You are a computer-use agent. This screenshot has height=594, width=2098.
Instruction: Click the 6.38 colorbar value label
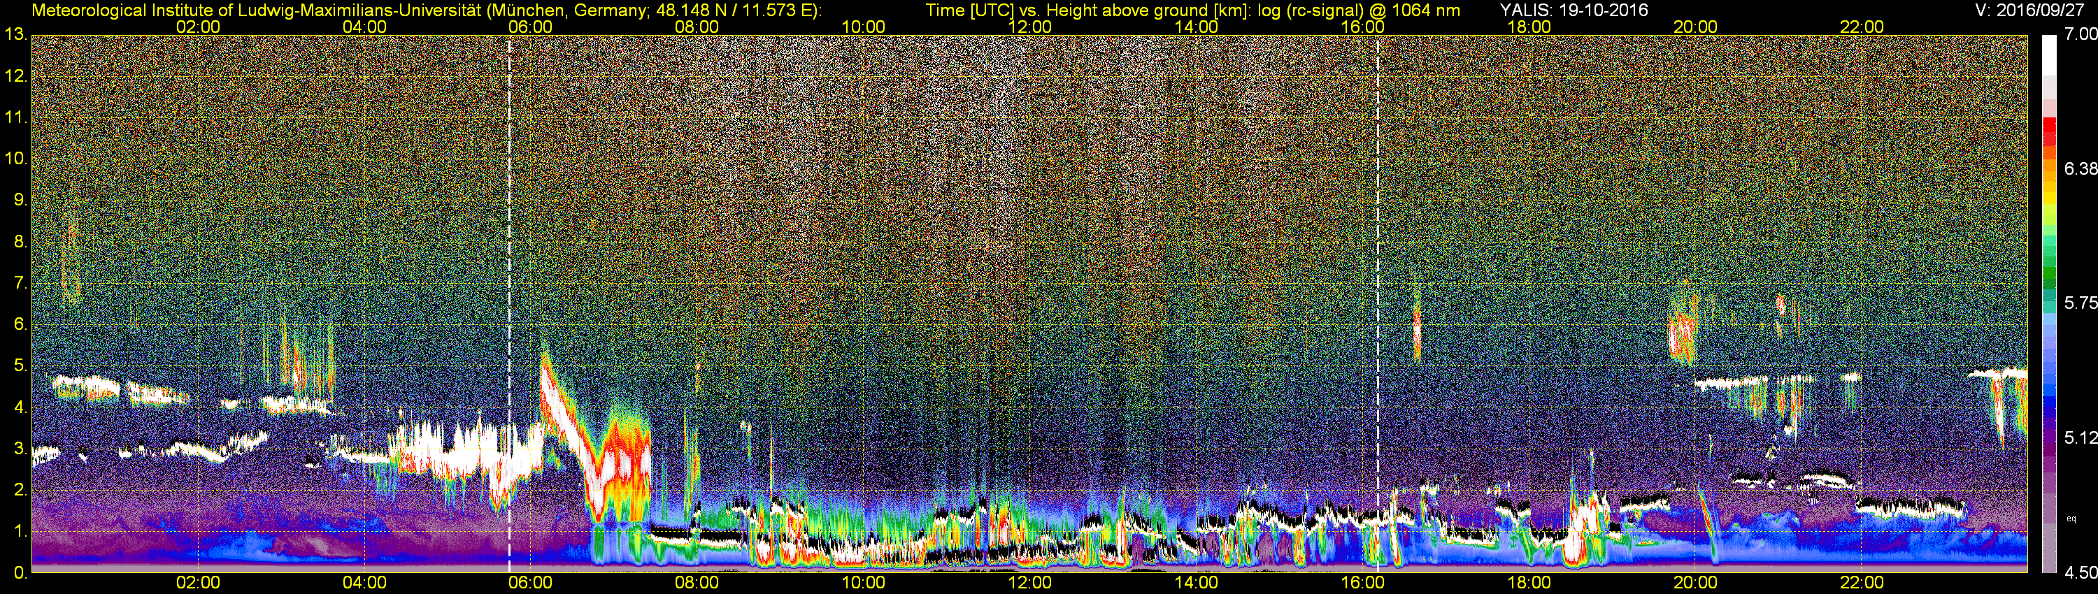(x=2081, y=168)
